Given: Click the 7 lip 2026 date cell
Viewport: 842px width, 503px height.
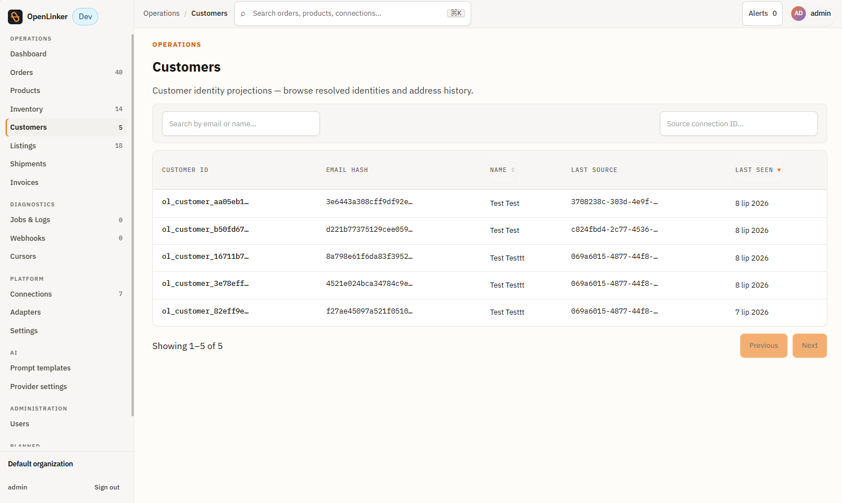Looking at the screenshot, I should pyautogui.click(x=752, y=312).
